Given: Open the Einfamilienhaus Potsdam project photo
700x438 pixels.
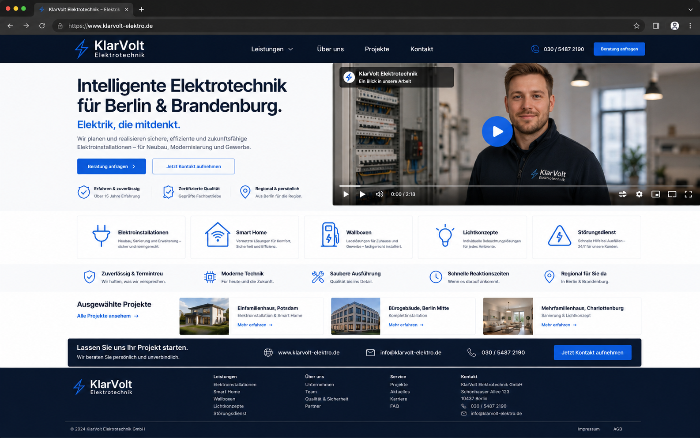Looking at the screenshot, I should pyautogui.click(x=204, y=316).
